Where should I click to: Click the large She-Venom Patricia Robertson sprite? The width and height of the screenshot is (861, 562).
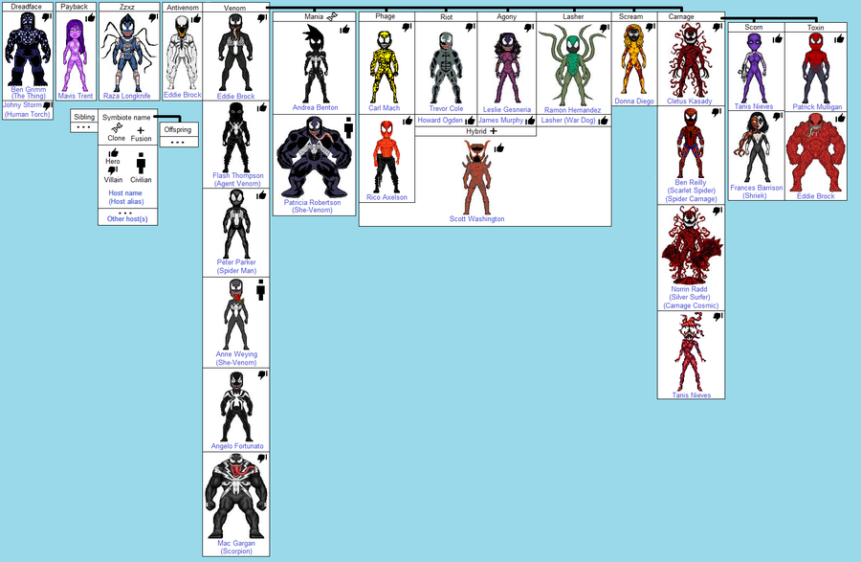coord(314,158)
